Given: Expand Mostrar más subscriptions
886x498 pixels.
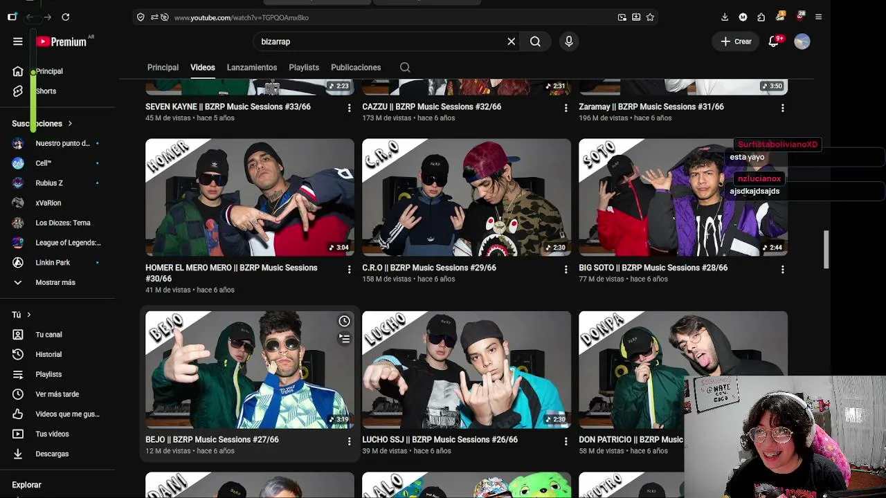Looking at the screenshot, I should coord(55,282).
